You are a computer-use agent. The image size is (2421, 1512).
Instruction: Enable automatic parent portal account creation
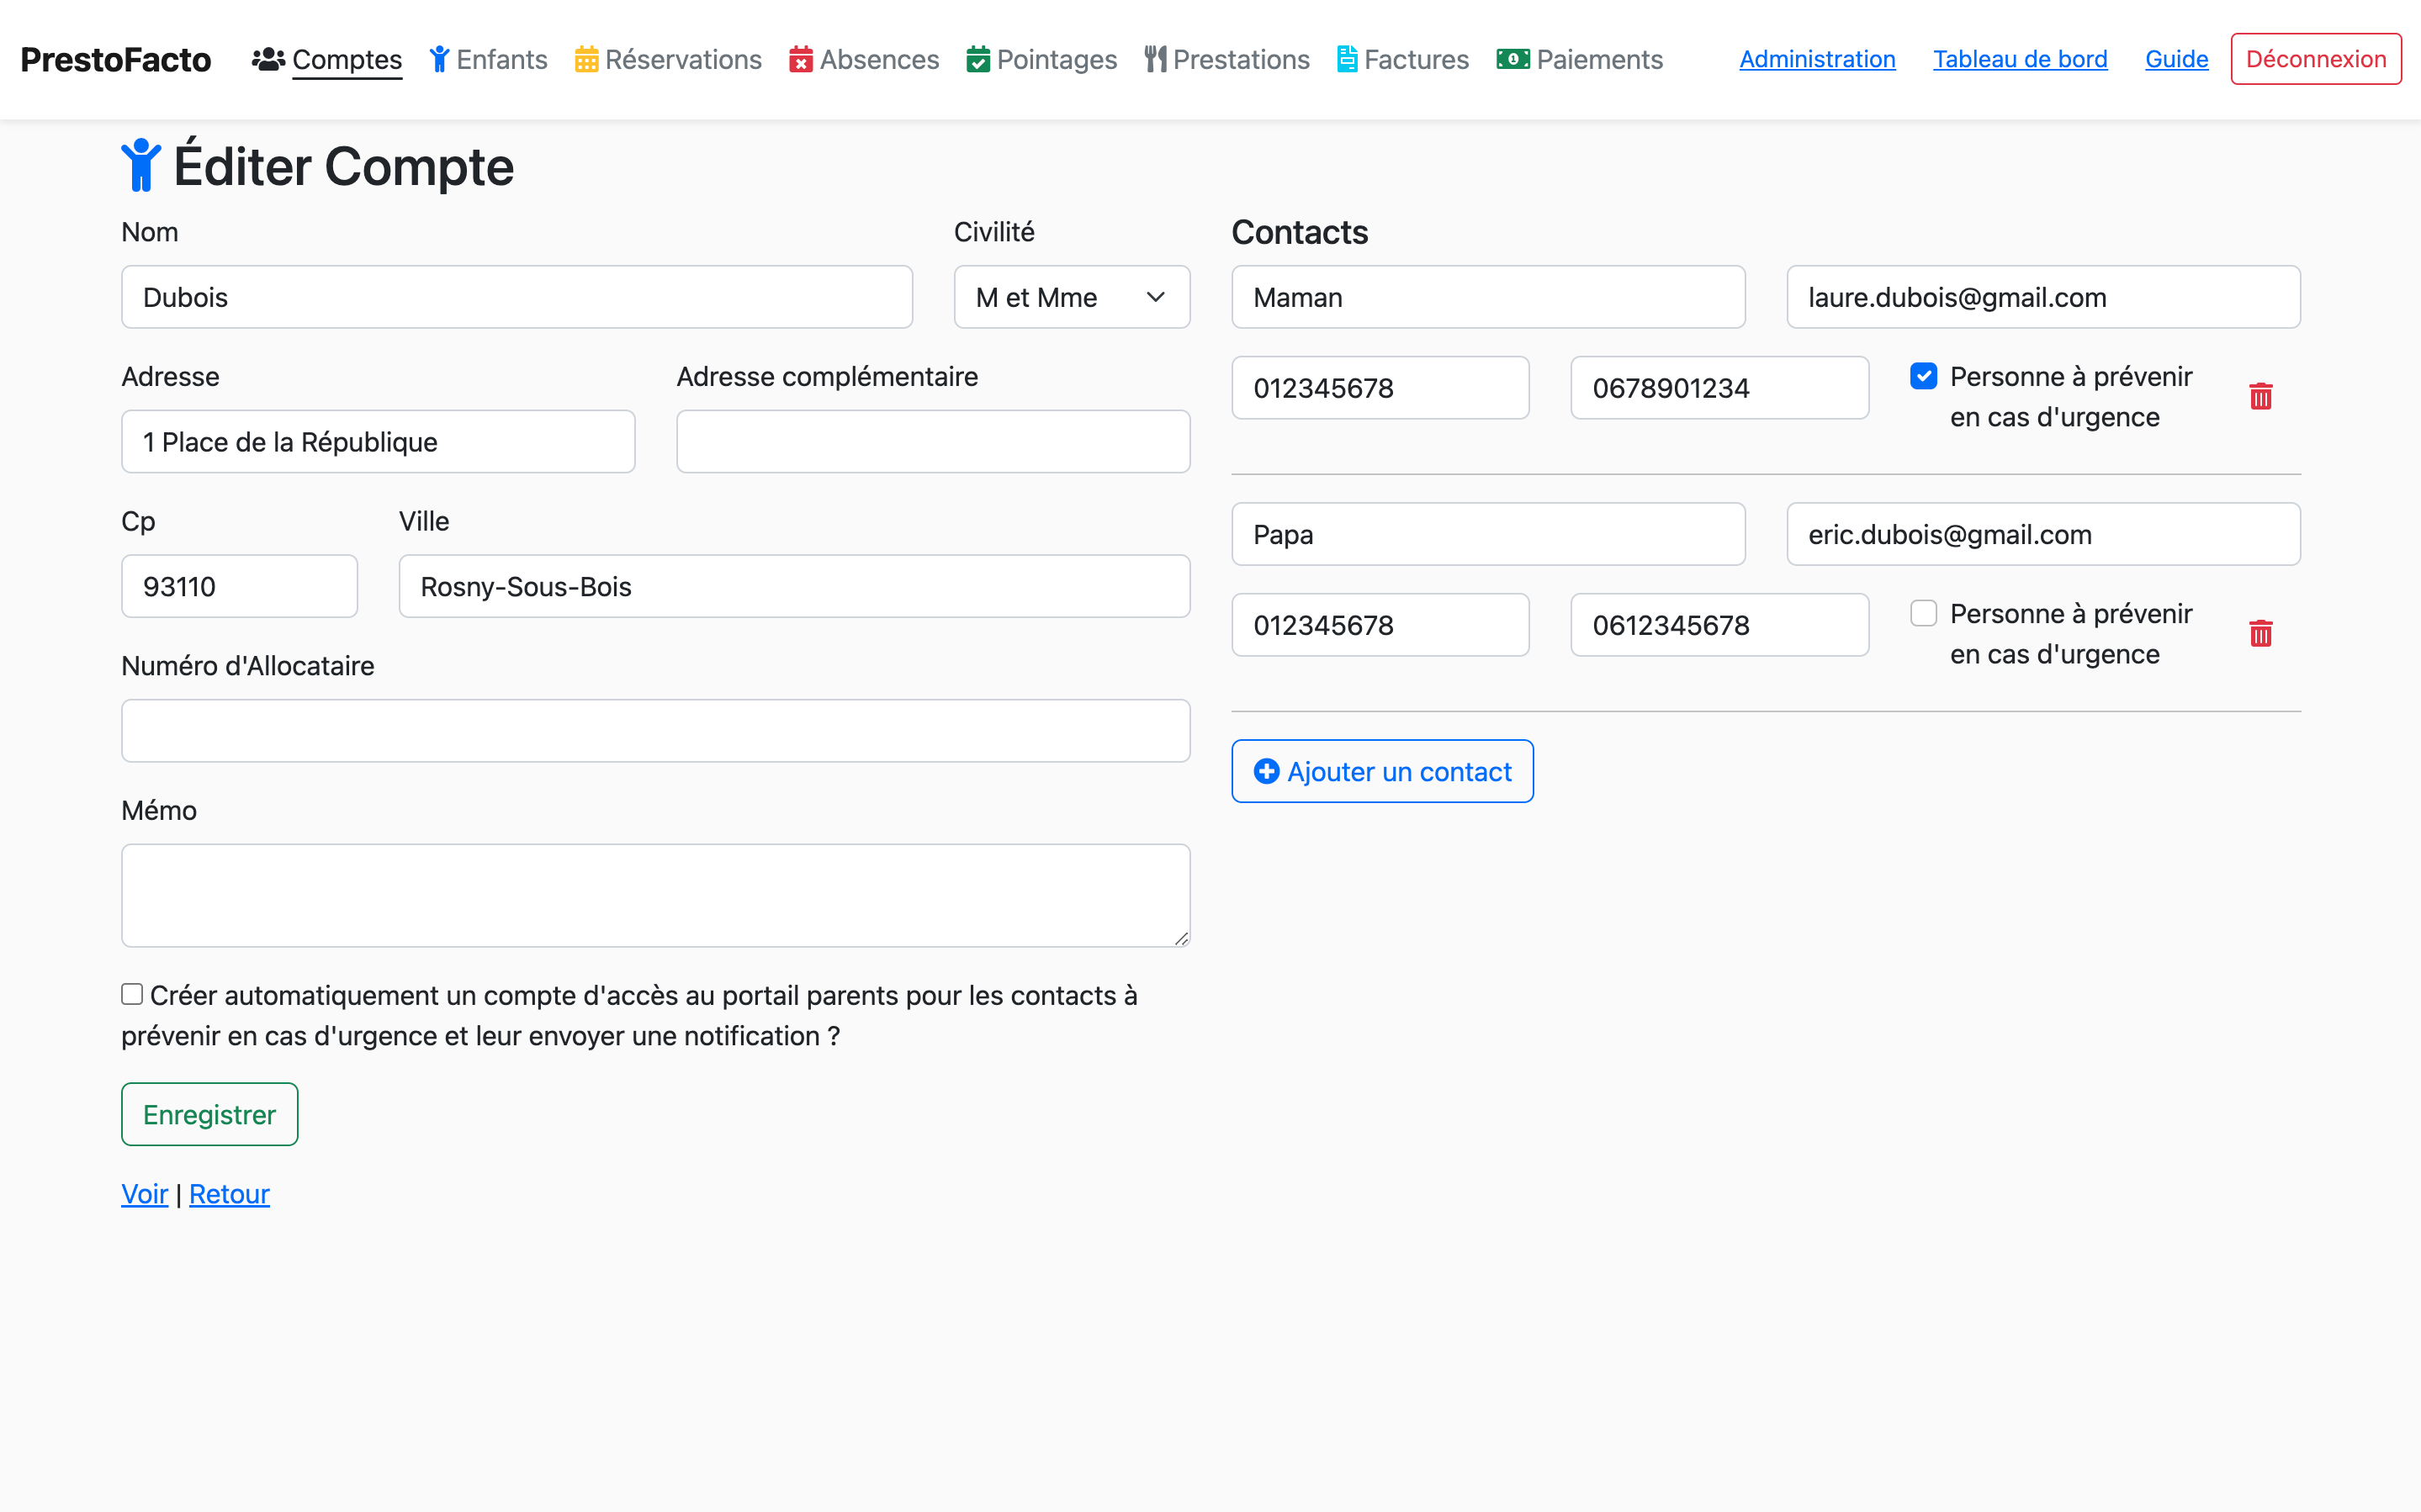click(x=132, y=994)
